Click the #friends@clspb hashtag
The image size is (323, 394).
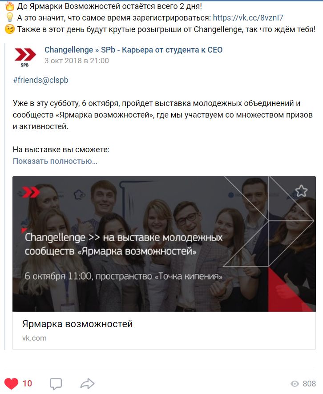tap(40, 80)
